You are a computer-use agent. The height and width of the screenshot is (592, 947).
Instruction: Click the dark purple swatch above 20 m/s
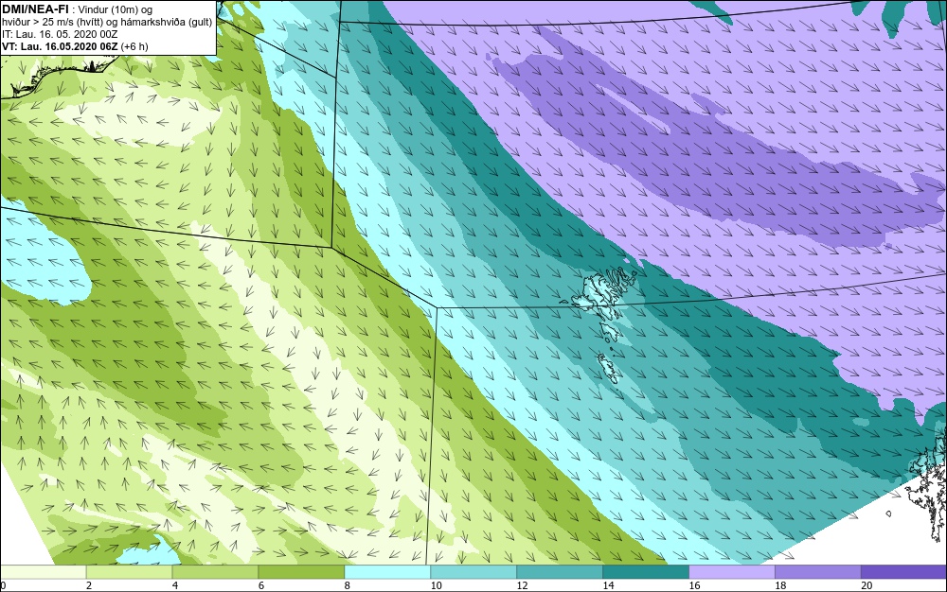coord(903,572)
